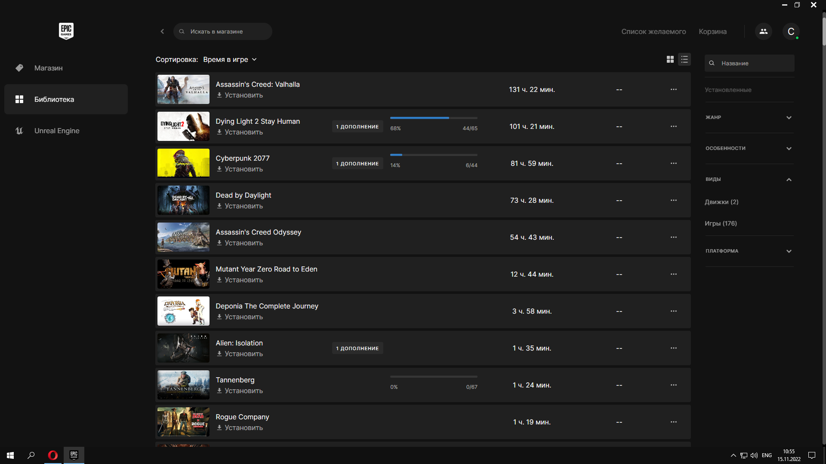Image resolution: width=826 pixels, height=464 pixels.
Task: Install Assassin's Creed: Valhalla
Action: (x=240, y=95)
